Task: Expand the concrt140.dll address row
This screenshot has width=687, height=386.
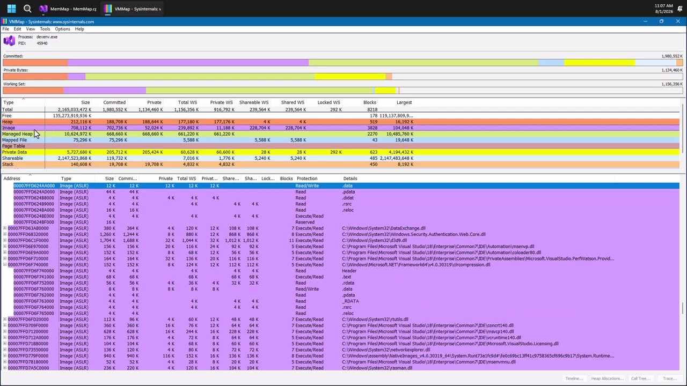Action: 5,325
